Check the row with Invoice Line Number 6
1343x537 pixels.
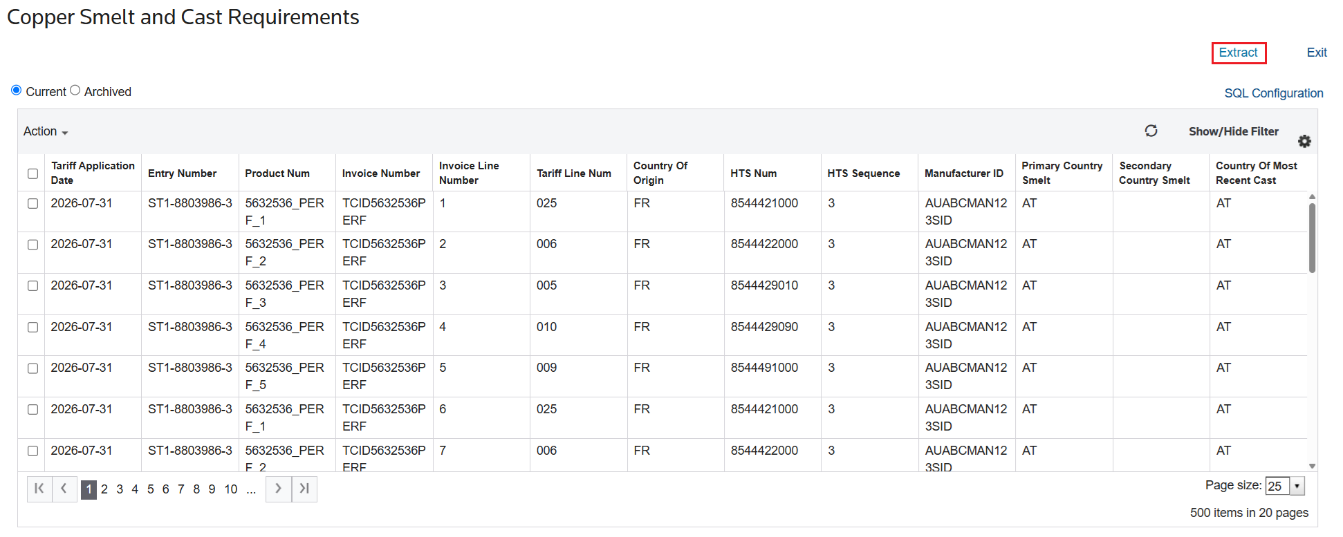point(33,409)
